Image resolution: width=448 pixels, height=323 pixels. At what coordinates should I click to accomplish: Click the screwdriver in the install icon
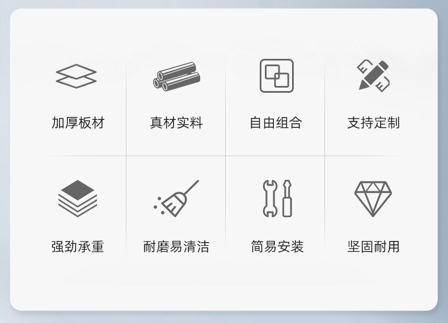[x=287, y=198]
